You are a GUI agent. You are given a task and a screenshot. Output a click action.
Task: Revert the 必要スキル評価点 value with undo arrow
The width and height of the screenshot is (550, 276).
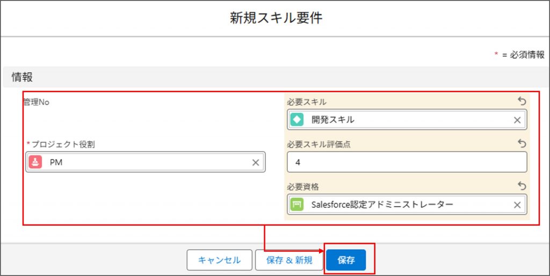pos(520,144)
